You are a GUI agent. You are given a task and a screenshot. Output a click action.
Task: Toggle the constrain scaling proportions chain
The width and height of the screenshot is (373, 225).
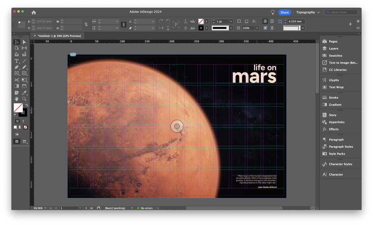pos(123,24)
